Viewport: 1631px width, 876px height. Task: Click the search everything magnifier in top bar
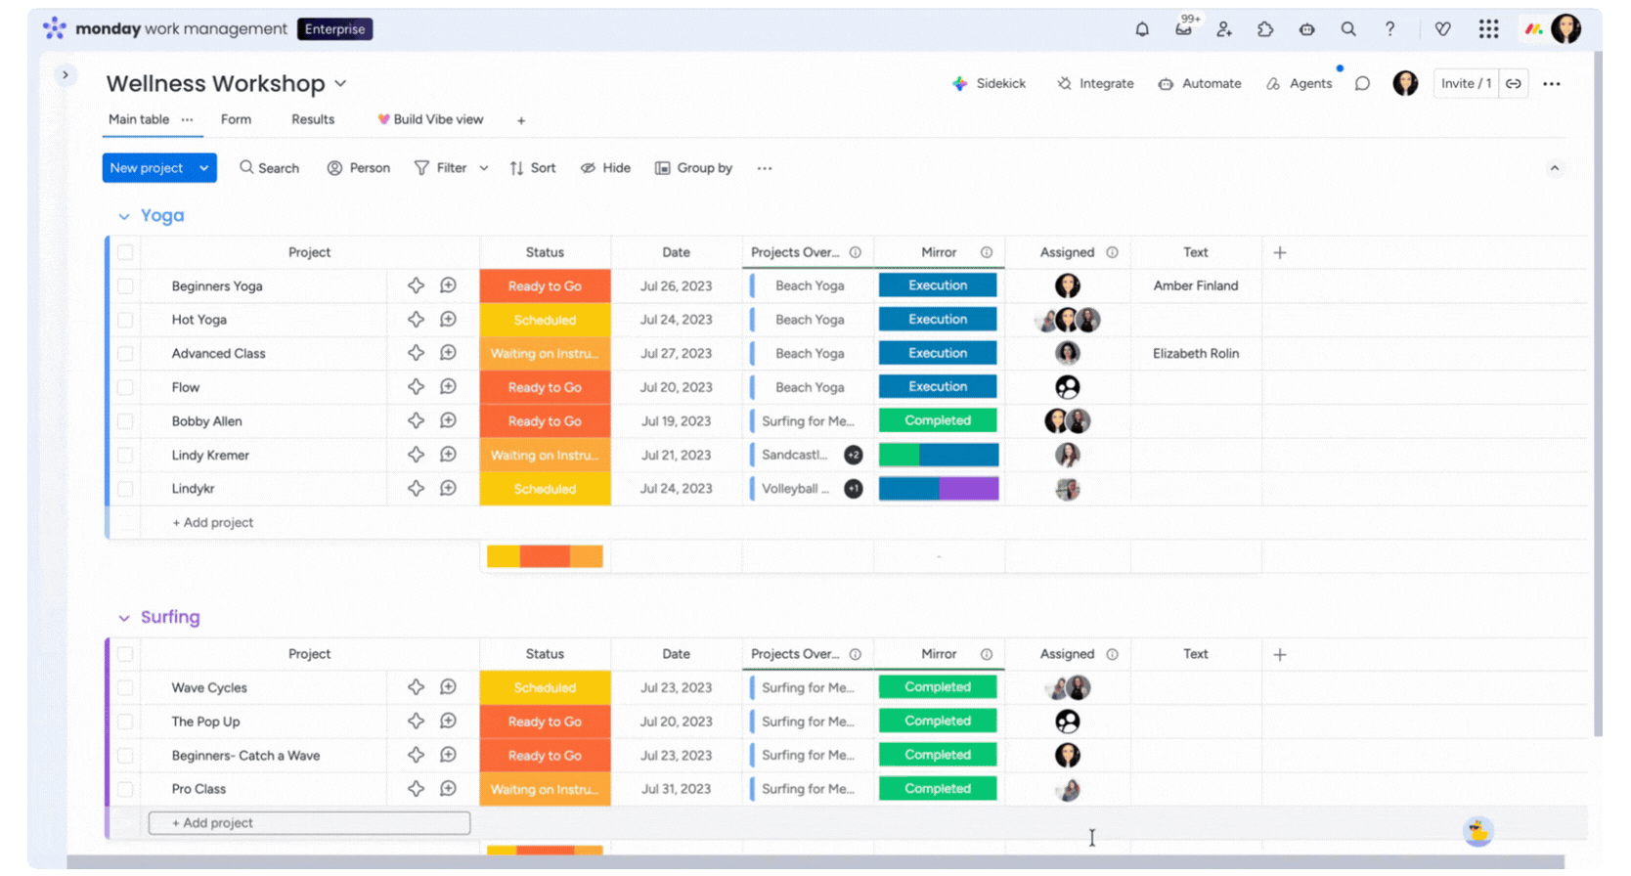click(1348, 29)
